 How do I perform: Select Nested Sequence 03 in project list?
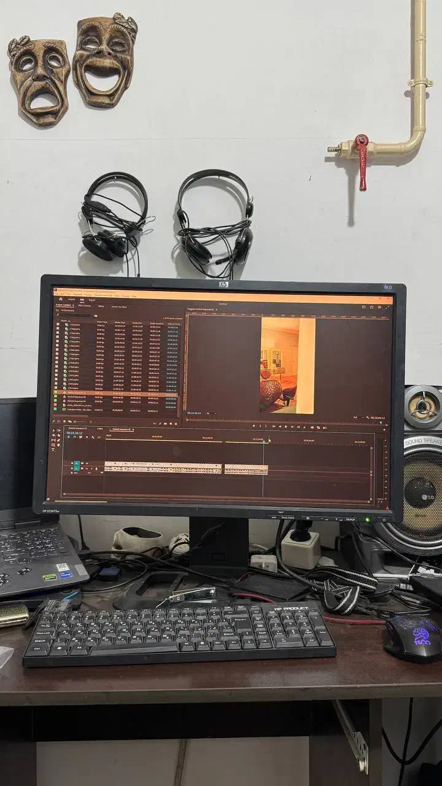tap(77, 400)
